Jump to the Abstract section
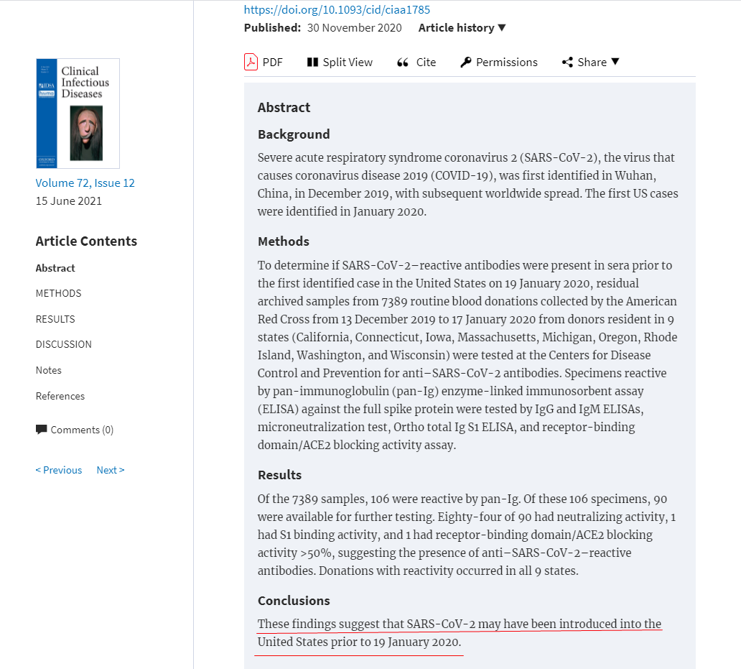Viewport: 741px width, 669px height. point(55,268)
